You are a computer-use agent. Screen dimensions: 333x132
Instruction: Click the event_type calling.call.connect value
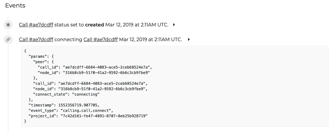(86, 110)
